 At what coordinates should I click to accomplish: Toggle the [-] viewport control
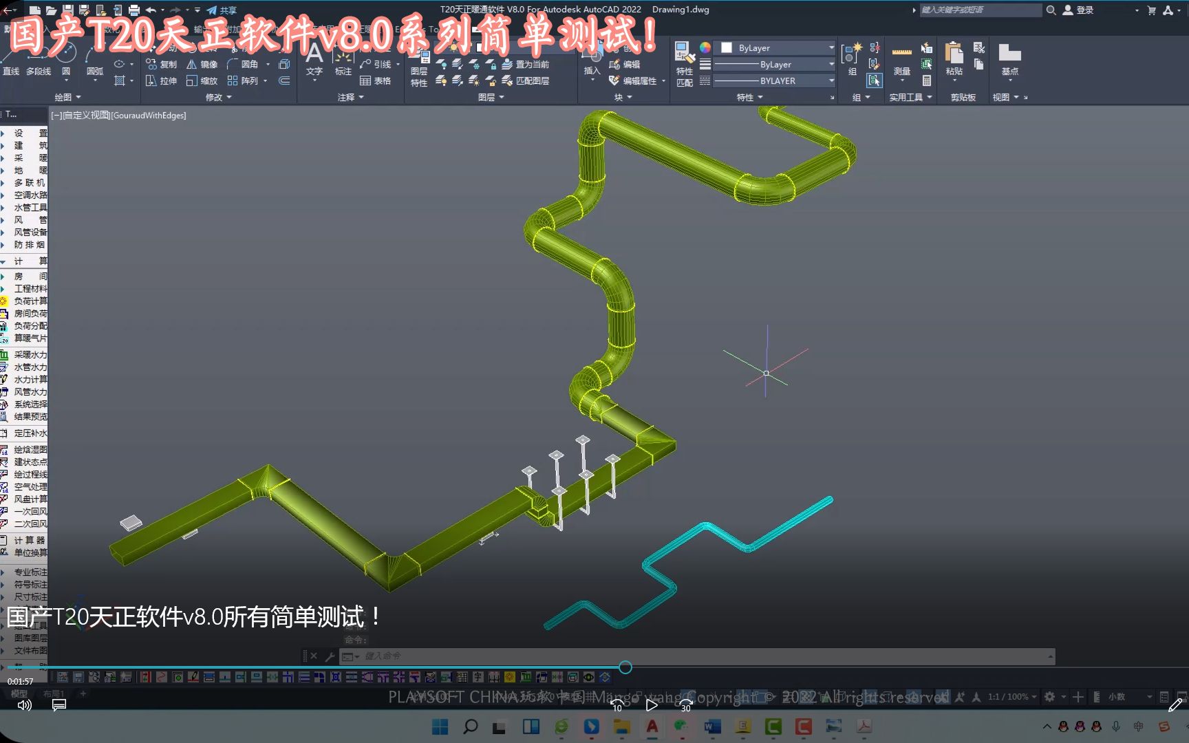click(x=56, y=116)
